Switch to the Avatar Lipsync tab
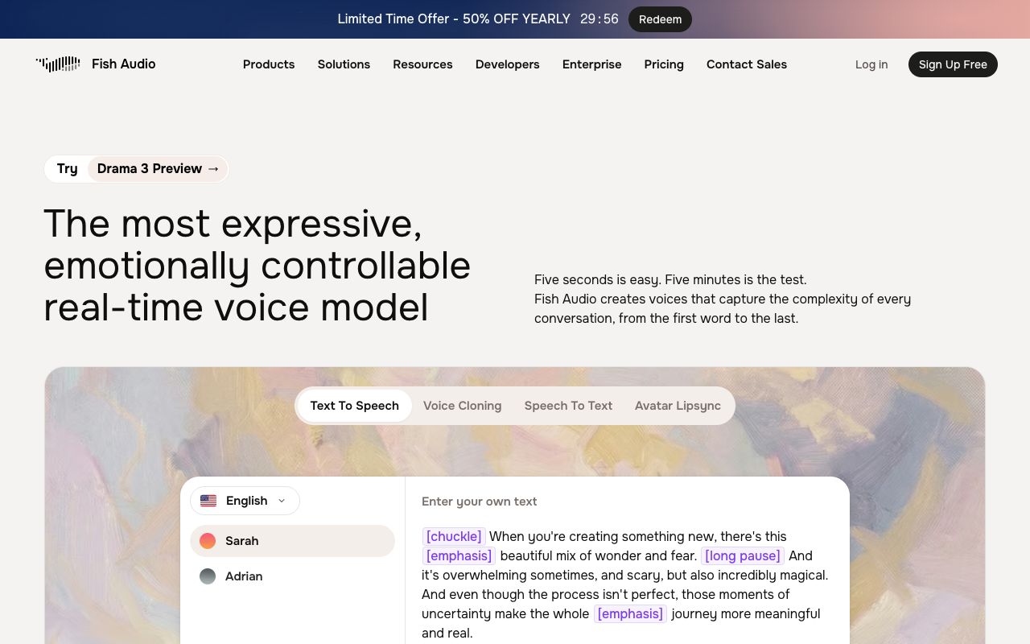 point(678,406)
